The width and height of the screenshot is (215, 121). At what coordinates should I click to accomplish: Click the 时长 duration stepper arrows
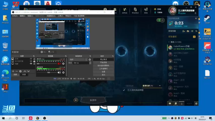pyautogui.click(x=90, y=63)
